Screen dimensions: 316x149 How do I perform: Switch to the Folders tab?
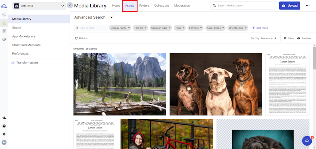point(144,6)
